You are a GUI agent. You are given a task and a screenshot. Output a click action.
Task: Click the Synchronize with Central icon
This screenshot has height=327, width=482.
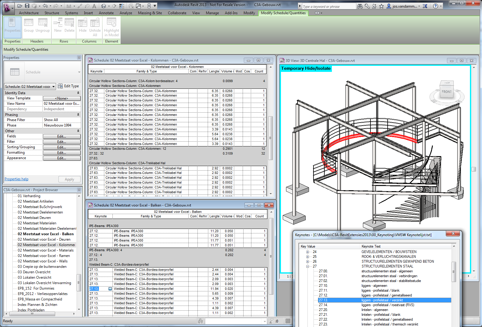[x=34, y=6]
